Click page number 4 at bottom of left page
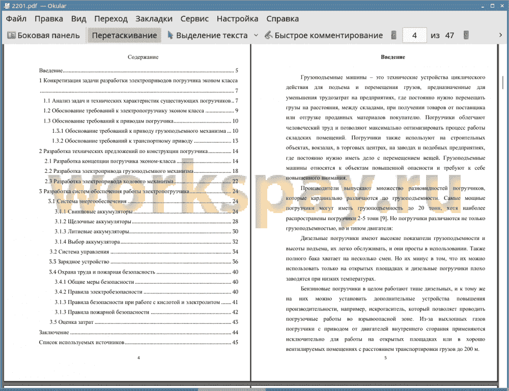The height and width of the screenshot is (391, 509). click(x=138, y=358)
